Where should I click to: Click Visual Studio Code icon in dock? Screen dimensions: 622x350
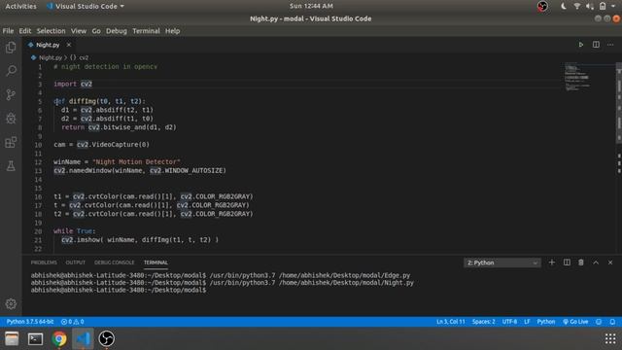click(83, 338)
